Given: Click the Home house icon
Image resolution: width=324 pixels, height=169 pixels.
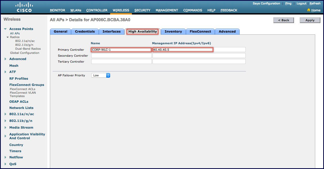Looking at the screenshot, I should 309,10.
